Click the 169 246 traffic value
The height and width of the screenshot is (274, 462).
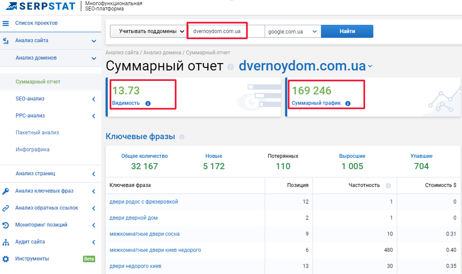tap(312, 90)
